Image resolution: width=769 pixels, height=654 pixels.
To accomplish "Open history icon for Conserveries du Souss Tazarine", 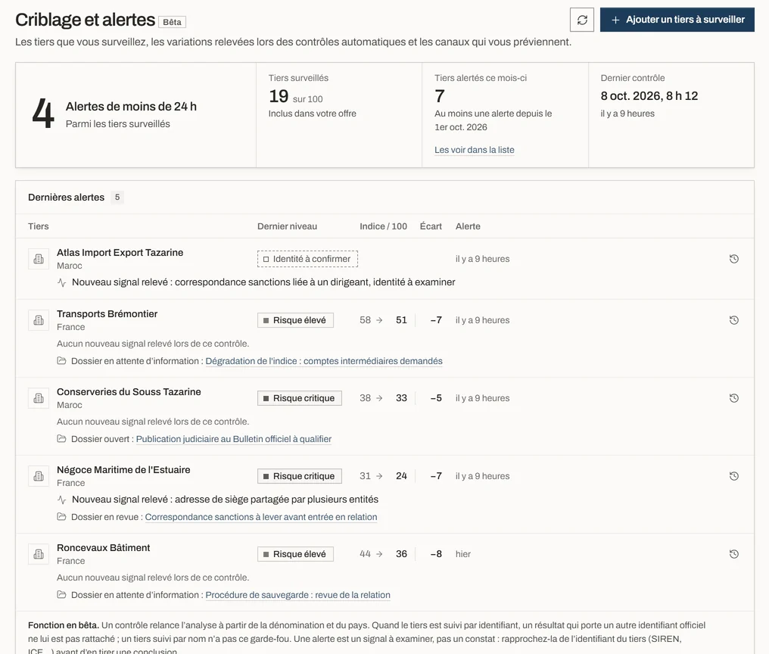I will 733,398.
